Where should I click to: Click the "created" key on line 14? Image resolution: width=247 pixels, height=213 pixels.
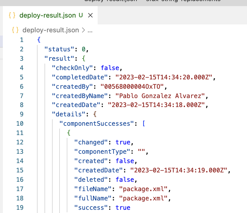click(x=91, y=161)
